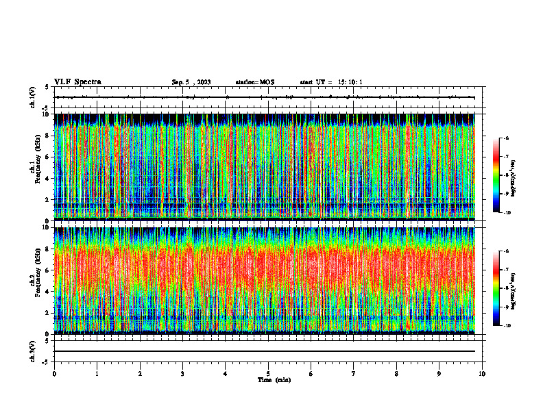This screenshot has width=543, height=419.
Task: Click the "-6" label on ch.2 color scale
Action: click(x=506, y=251)
